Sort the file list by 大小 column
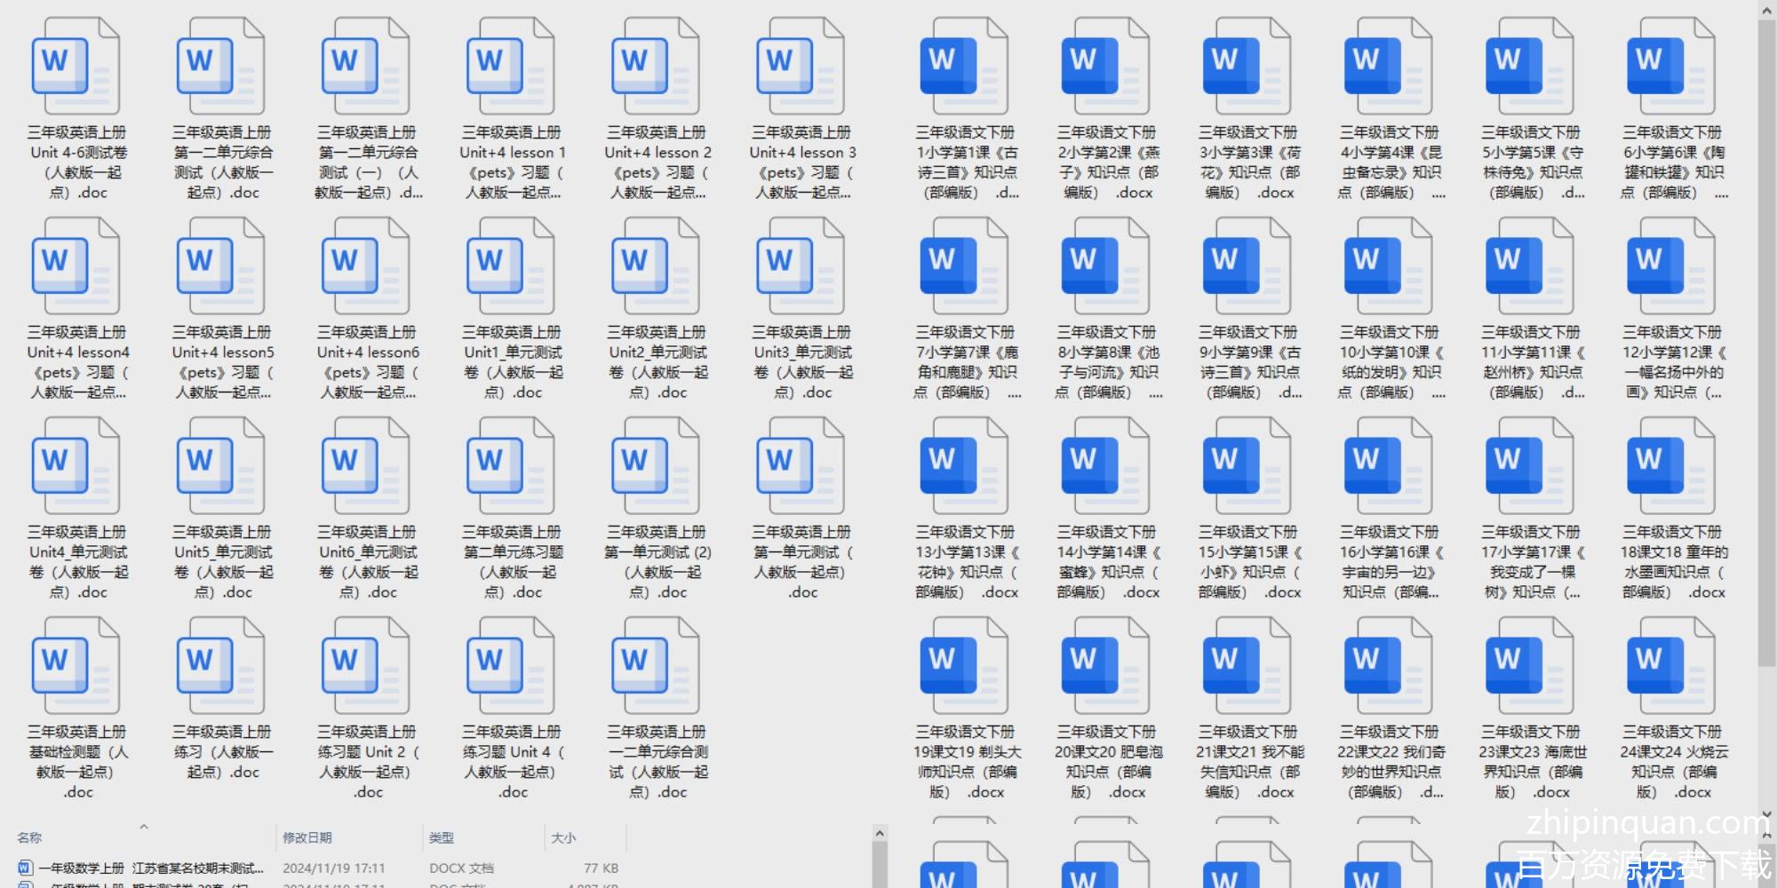Image resolution: width=1777 pixels, height=888 pixels. (x=563, y=837)
